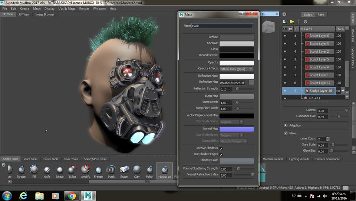Hide Sculpt Layer 3 via visibility dot

point(285,44)
